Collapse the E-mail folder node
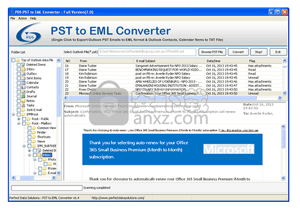The height and width of the screenshot is (208, 300). [x=35, y=173]
